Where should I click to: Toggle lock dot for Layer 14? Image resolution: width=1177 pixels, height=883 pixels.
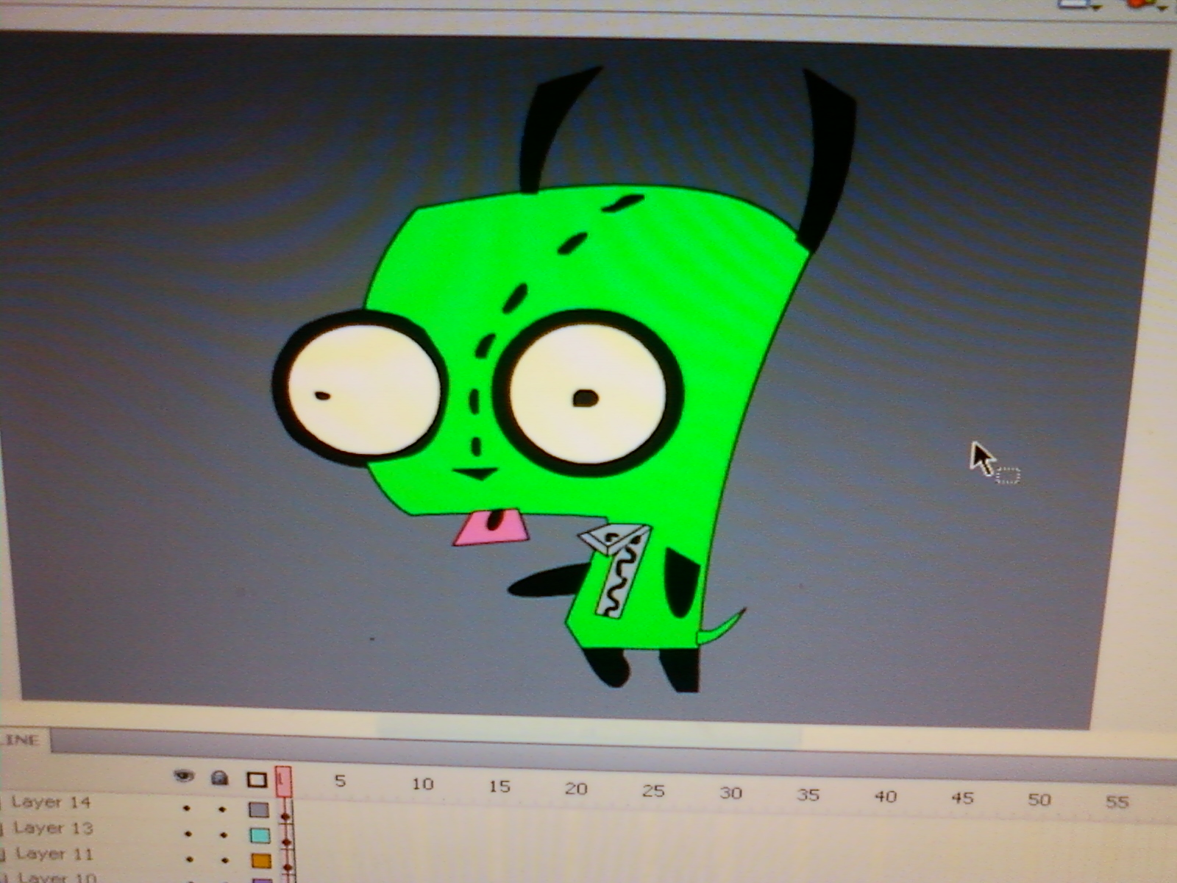222,809
